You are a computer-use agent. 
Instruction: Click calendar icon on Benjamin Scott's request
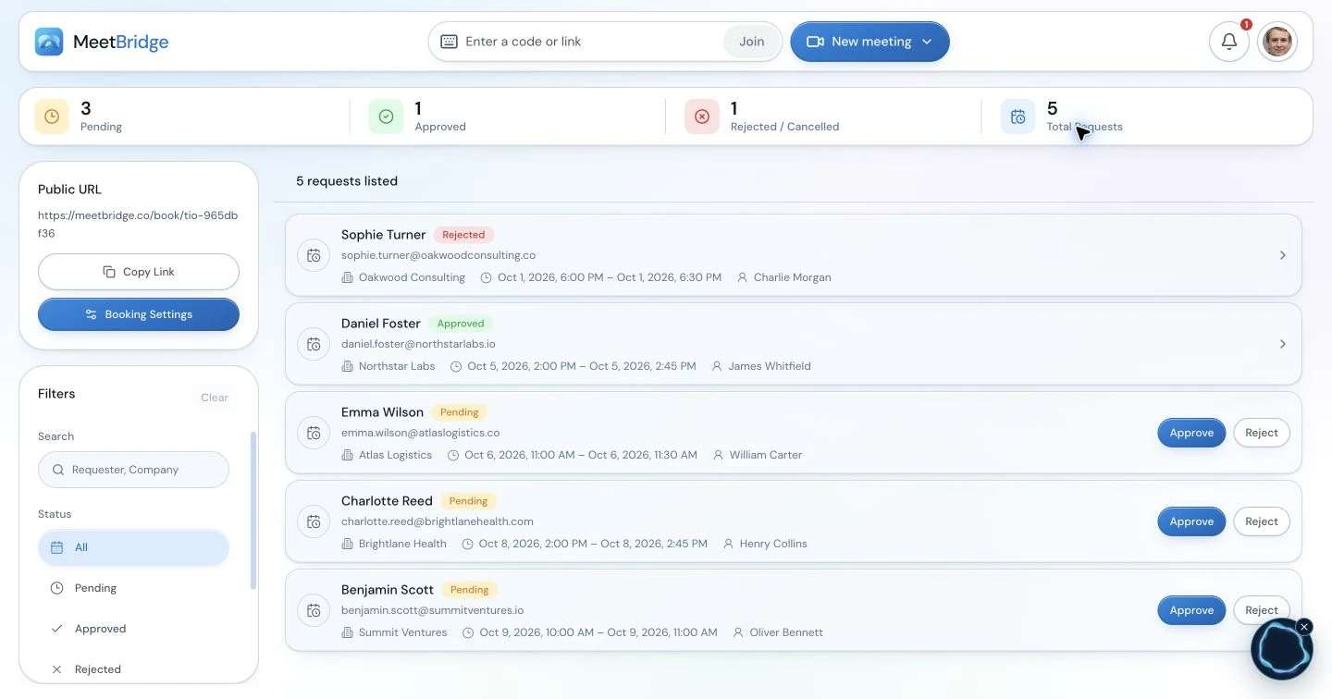click(x=314, y=610)
